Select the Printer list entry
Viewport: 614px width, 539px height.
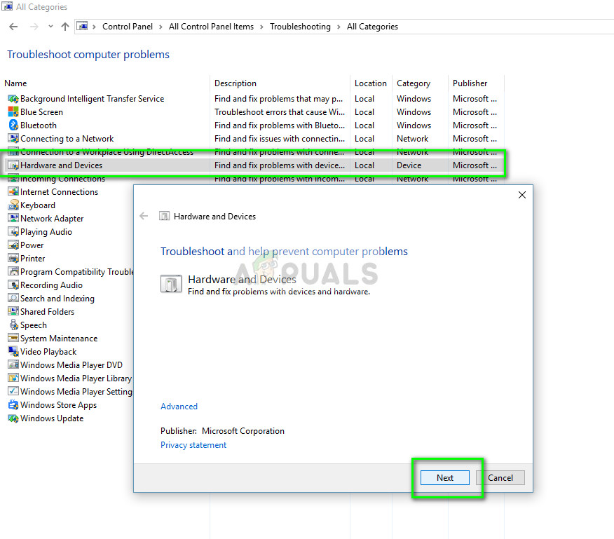click(32, 259)
